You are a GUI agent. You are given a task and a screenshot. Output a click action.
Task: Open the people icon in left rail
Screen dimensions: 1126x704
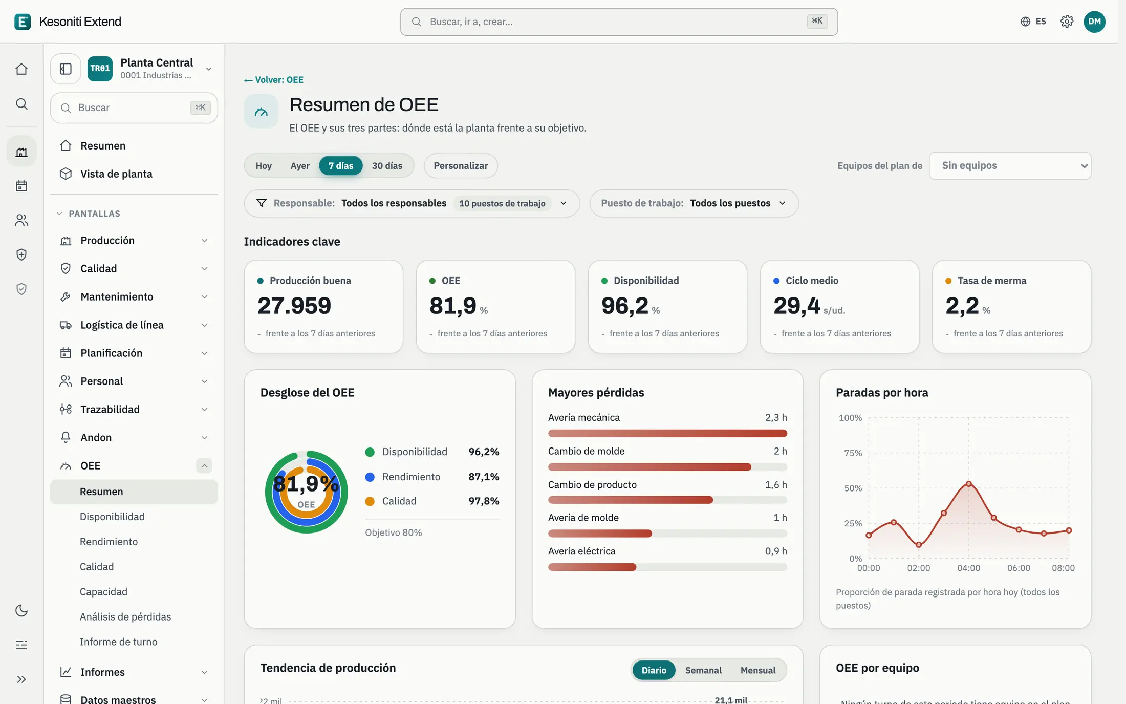[21, 220]
